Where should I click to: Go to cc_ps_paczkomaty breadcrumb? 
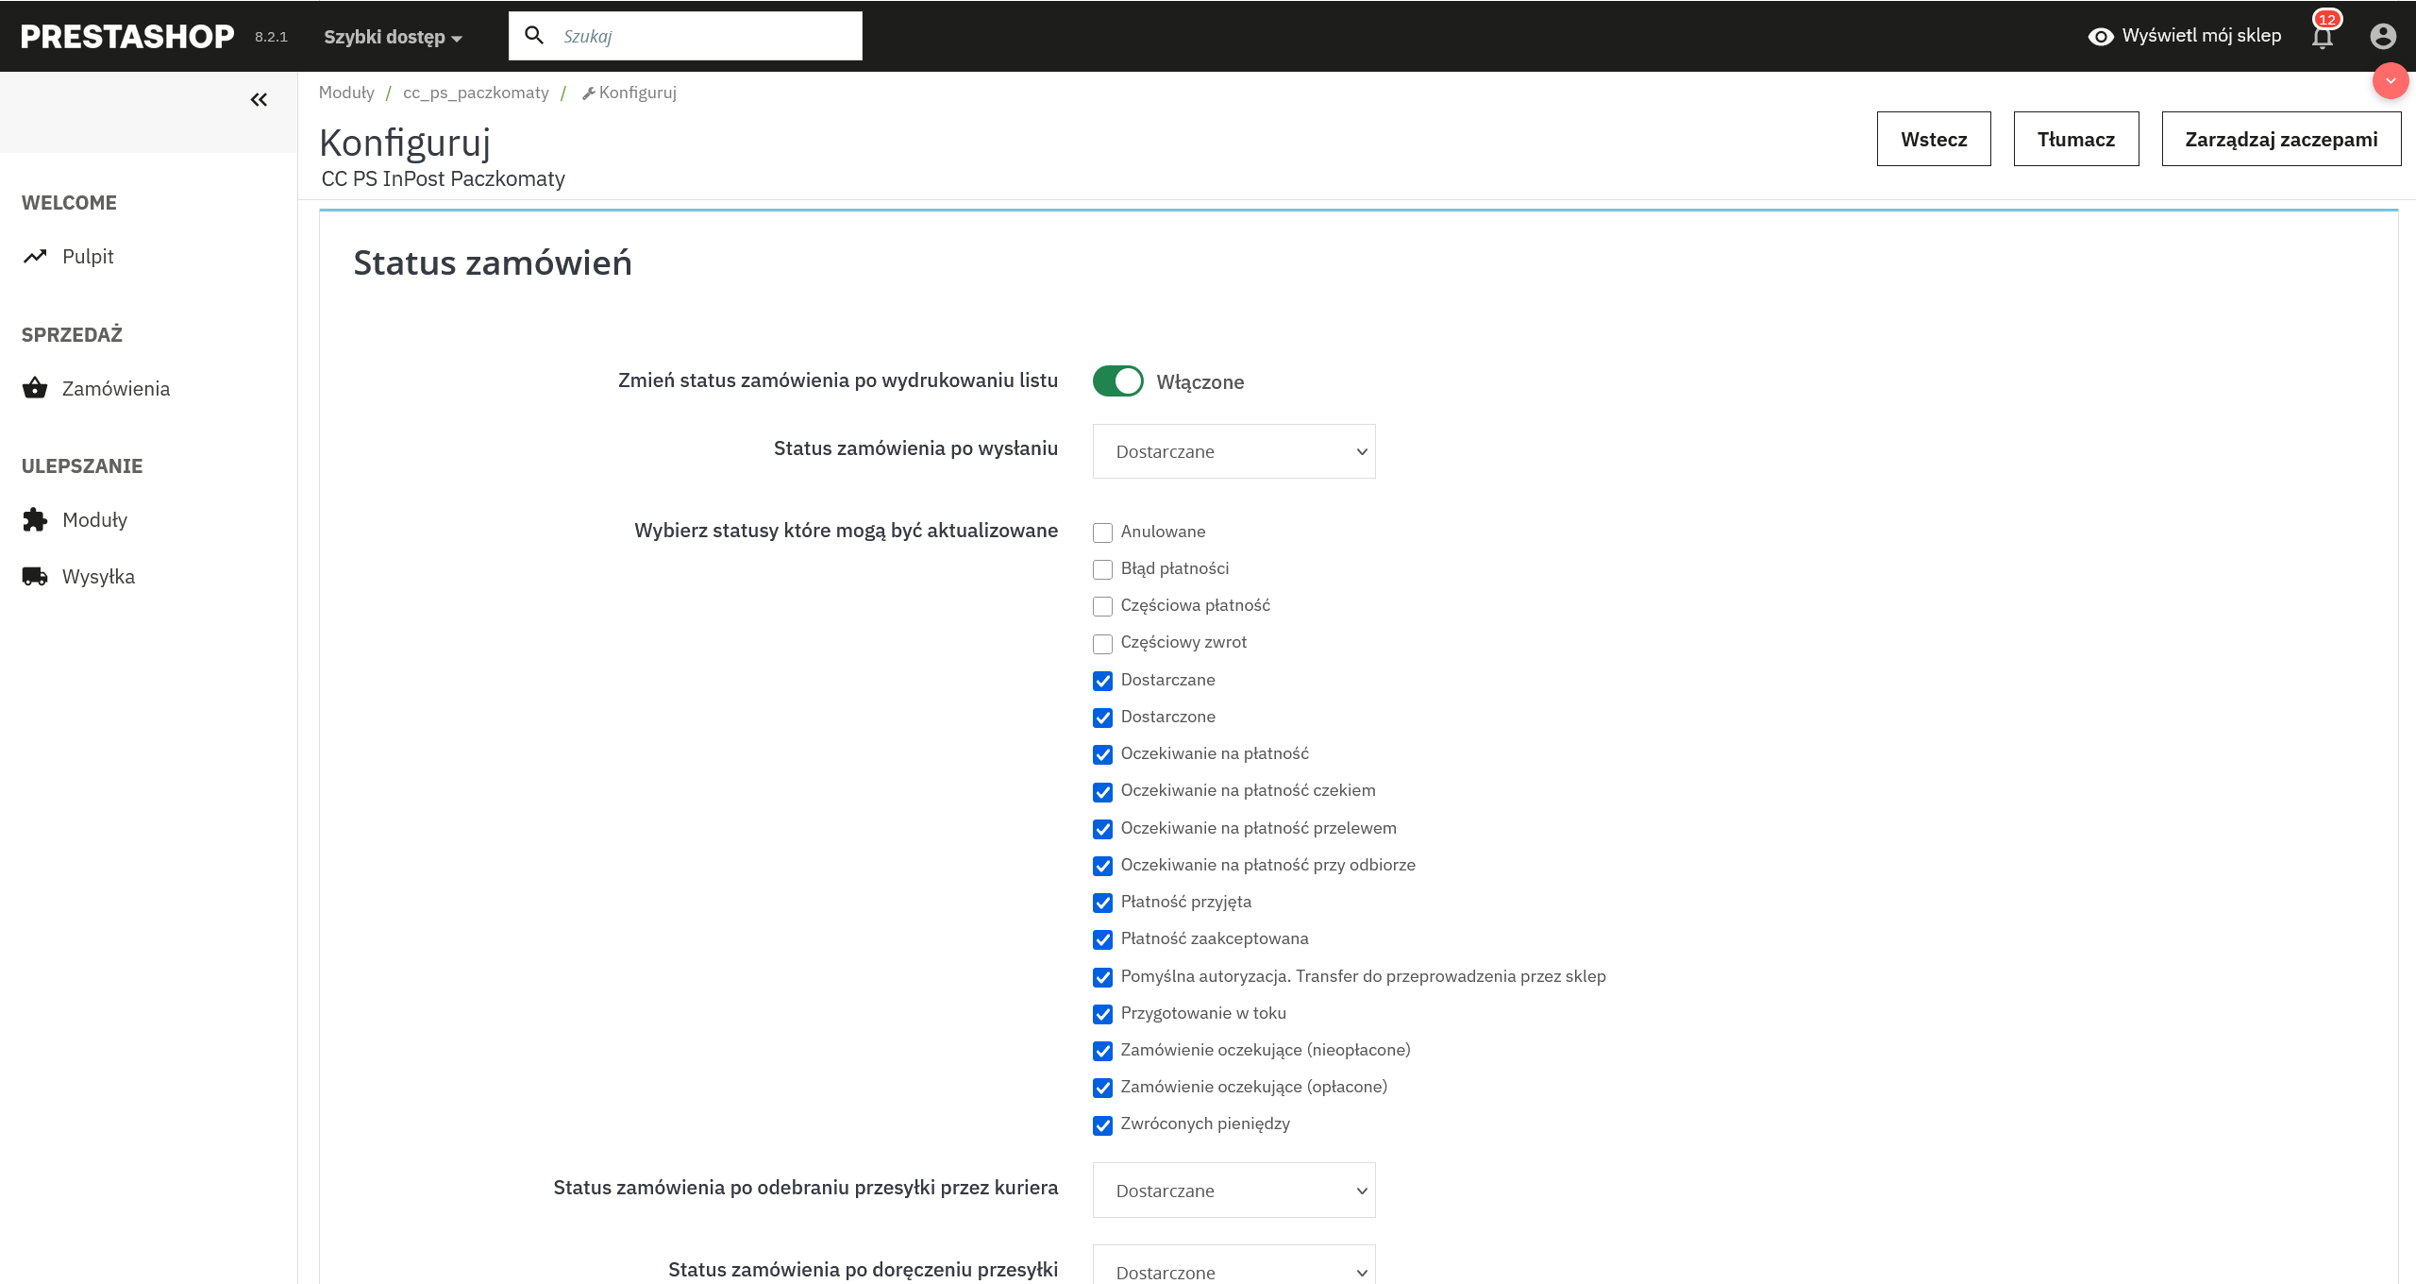476,93
